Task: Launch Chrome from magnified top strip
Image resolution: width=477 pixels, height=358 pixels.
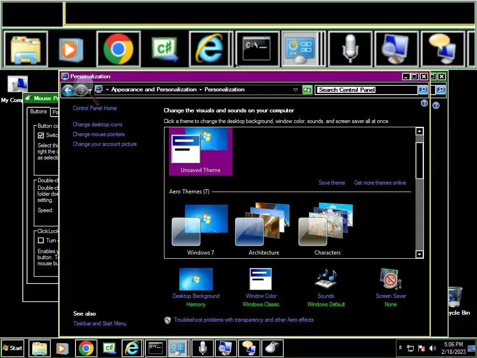Action: [x=118, y=49]
